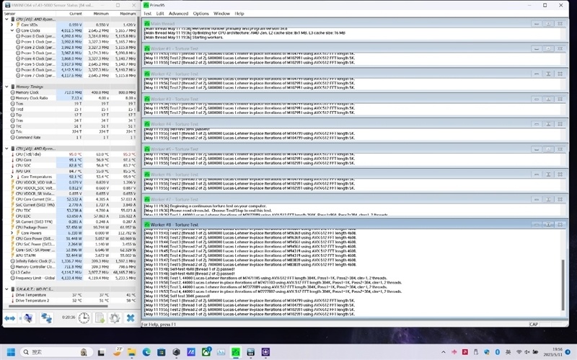Open the Help menu in Prime95

[239, 14]
